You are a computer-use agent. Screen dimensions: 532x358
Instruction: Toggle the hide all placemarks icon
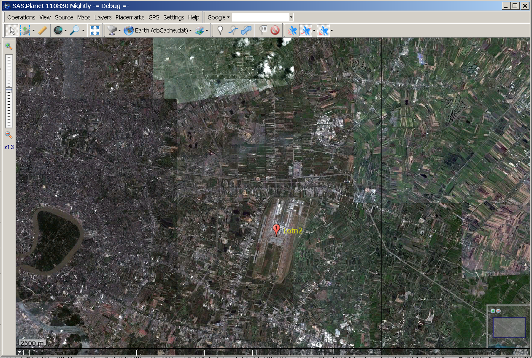pos(275,30)
